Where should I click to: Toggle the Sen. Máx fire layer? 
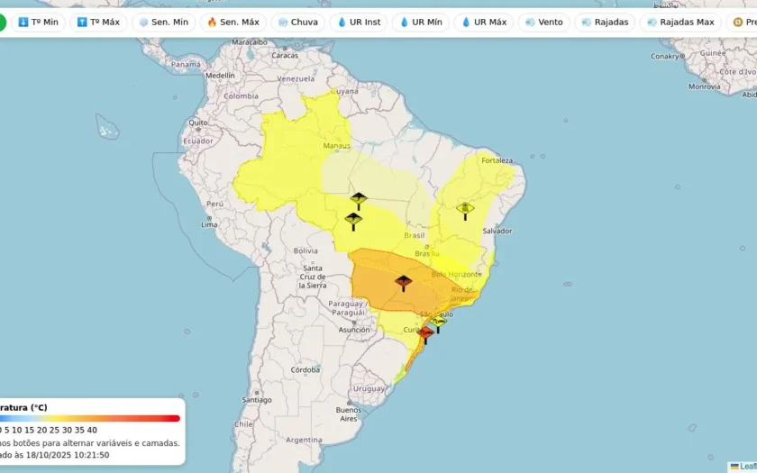[233, 23]
